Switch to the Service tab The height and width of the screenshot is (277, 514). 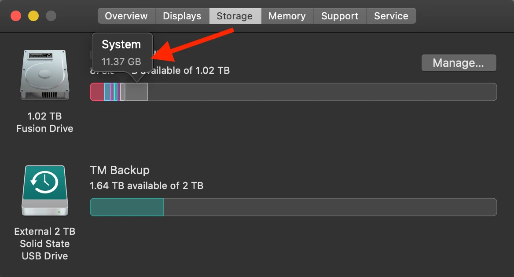pos(391,16)
